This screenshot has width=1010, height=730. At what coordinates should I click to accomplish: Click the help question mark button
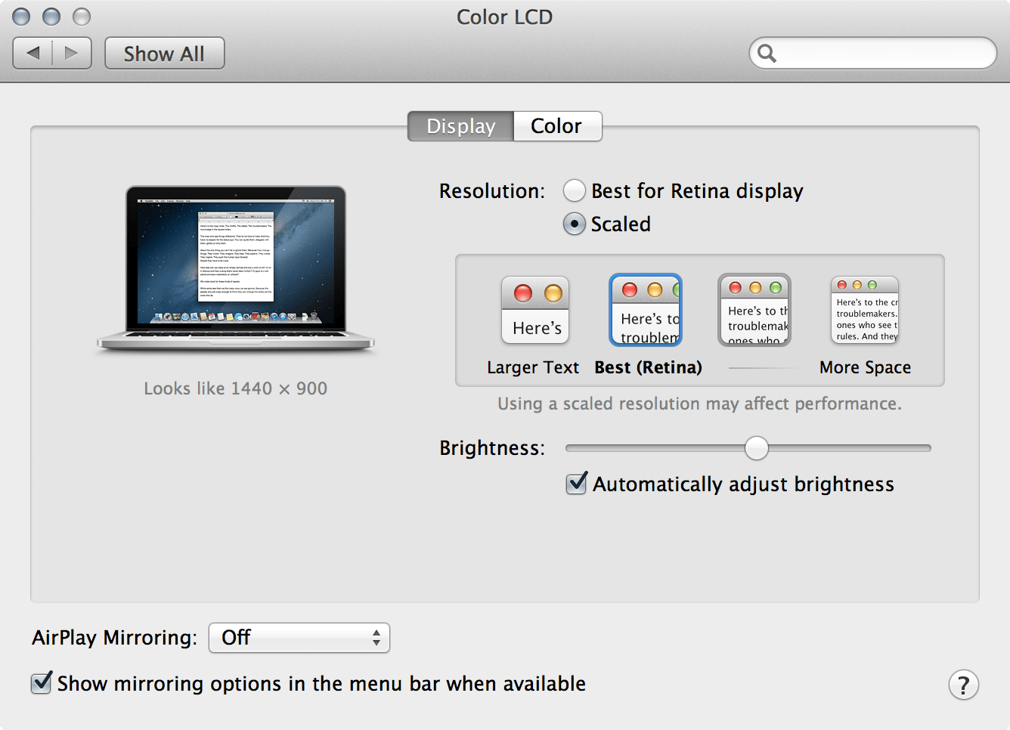click(x=963, y=684)
